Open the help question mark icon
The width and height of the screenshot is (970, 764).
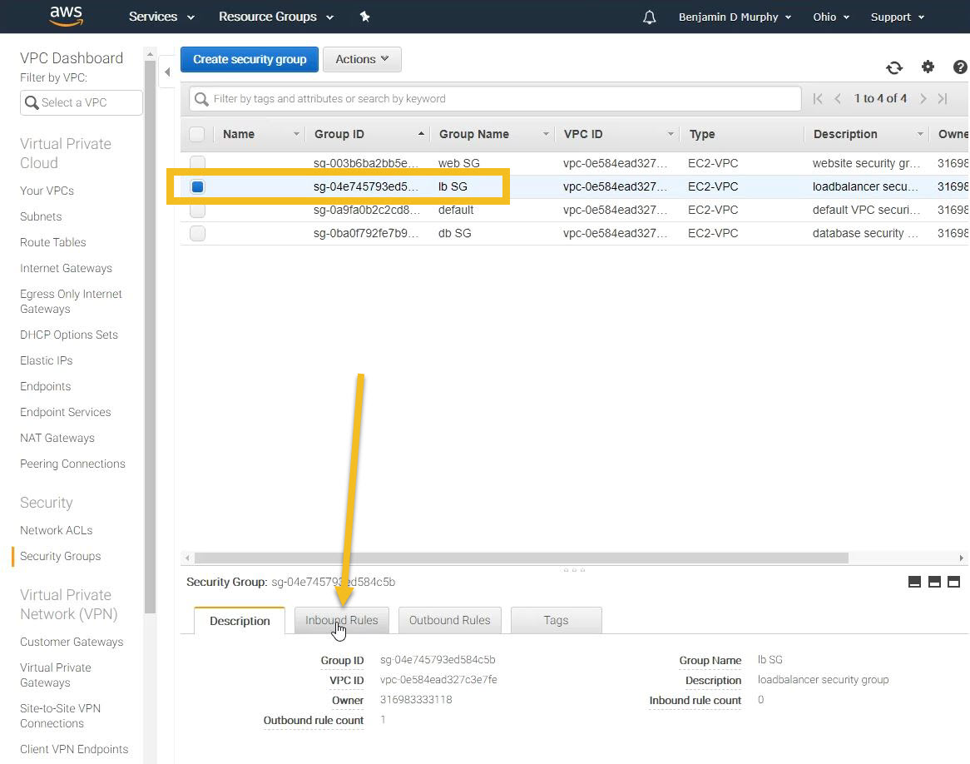[960, 67]
